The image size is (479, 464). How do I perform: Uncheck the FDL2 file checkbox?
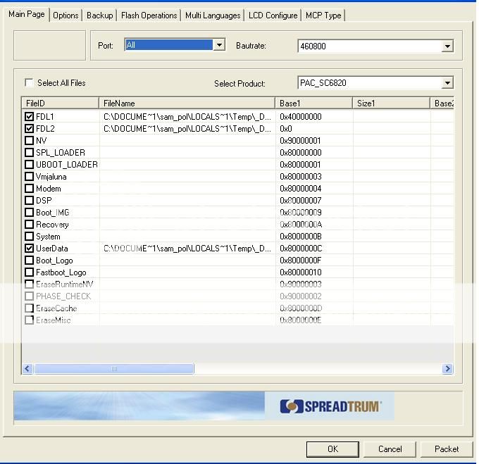click(x=29, y=129)
